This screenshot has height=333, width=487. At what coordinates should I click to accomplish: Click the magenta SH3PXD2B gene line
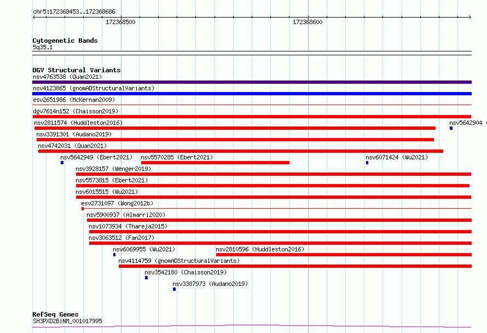tap(252, 326)
